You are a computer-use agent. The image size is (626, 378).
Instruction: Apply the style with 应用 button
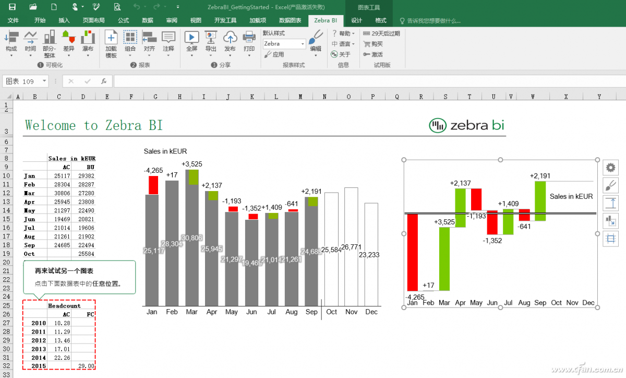(x=274, y=54)
